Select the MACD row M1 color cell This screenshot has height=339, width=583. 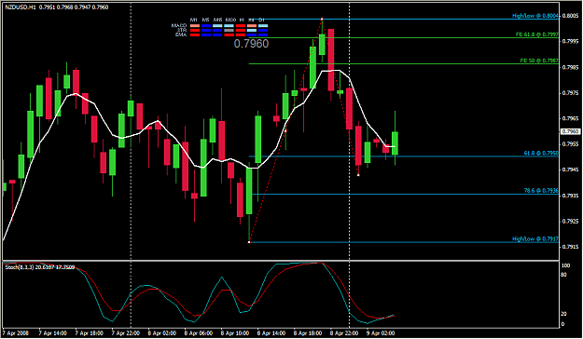coord(195,26)
